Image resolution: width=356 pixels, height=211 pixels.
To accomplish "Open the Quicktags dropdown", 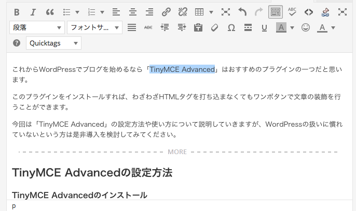I will point(53,43).
